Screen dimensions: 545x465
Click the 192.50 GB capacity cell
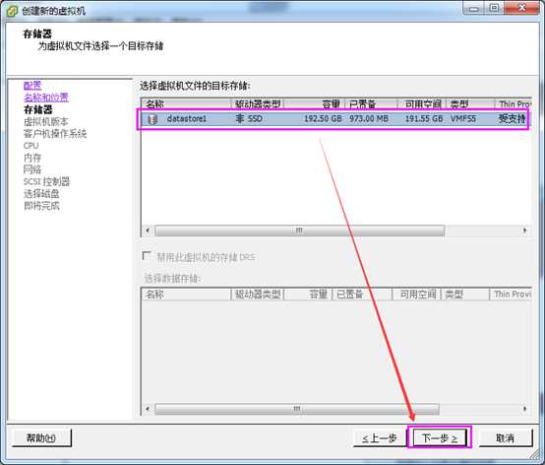pyautogui.click(x=323, y=118)
